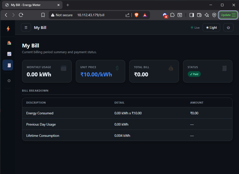The image size is (239, 174).
Task: Open Leo AI sparkle icon
Action: coord(207,15)
